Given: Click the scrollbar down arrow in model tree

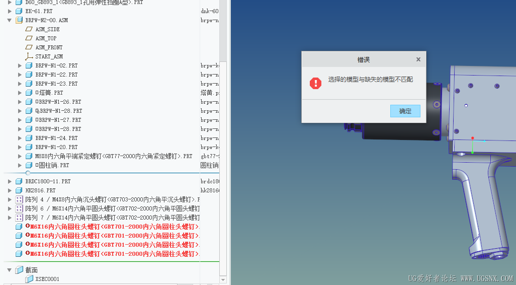Looking at the screenshot, I should tap(223, 280).
